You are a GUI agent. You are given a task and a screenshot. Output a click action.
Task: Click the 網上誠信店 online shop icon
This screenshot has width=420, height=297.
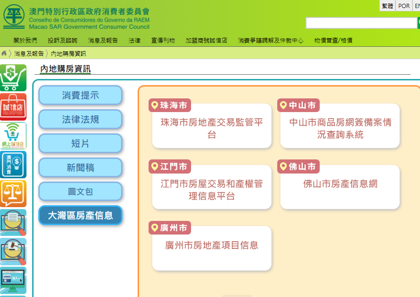point(13,136)
